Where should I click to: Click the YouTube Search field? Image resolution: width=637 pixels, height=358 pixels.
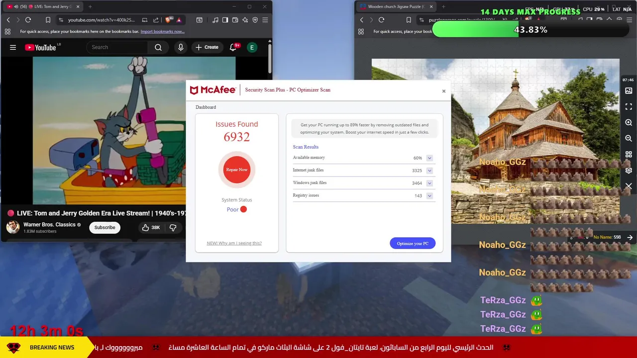coord(117,47)
